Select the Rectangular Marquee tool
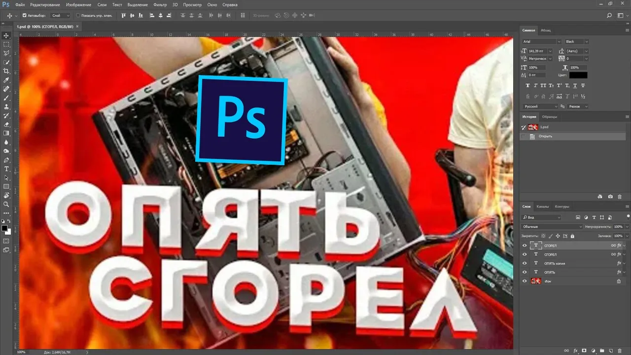631x355 pixels. point(6,44)
